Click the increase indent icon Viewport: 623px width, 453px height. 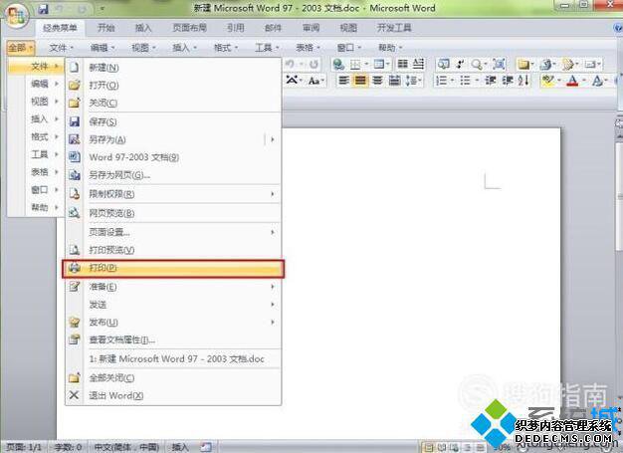[x=508, y=81]
